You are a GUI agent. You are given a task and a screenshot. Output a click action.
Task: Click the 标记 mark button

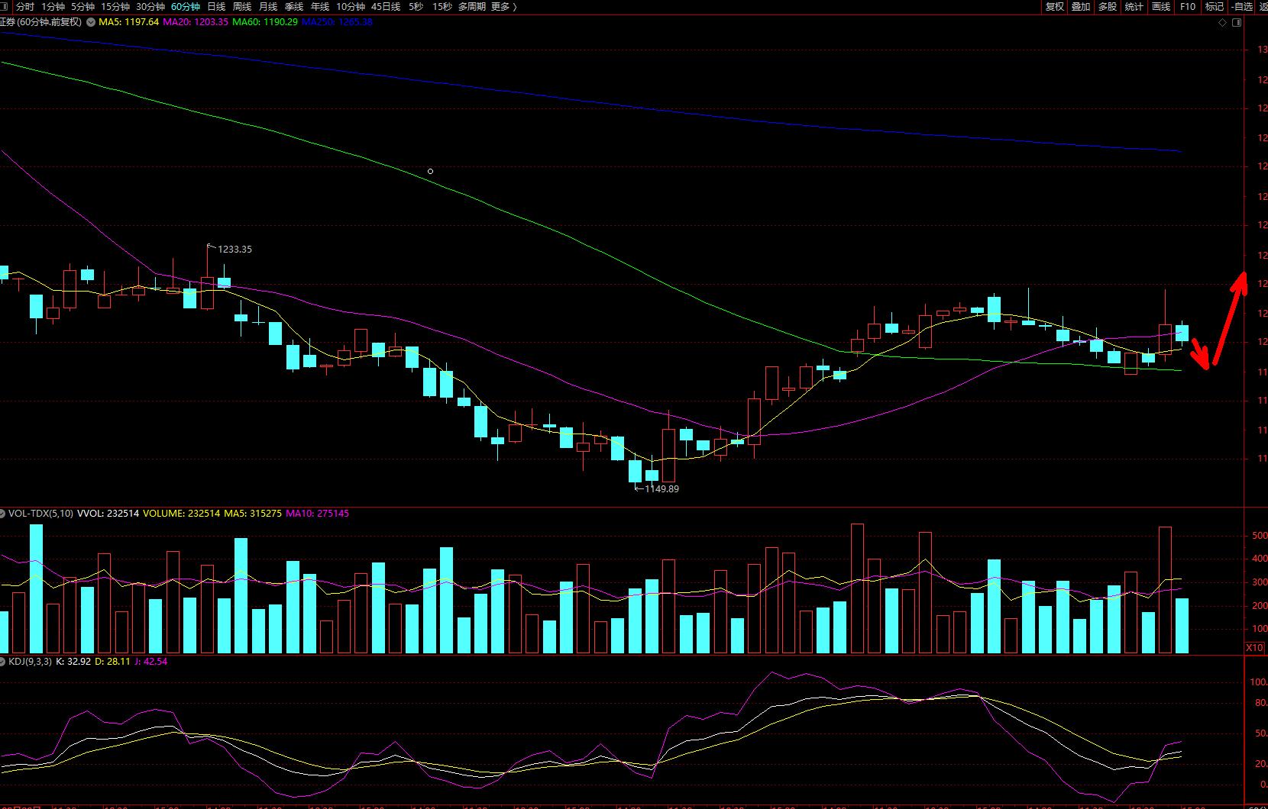(x=1215, y=7)
